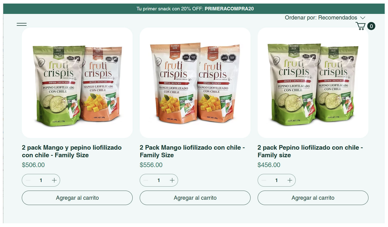
Task: Open the shopping cart icon
Action: click(360, 26)
